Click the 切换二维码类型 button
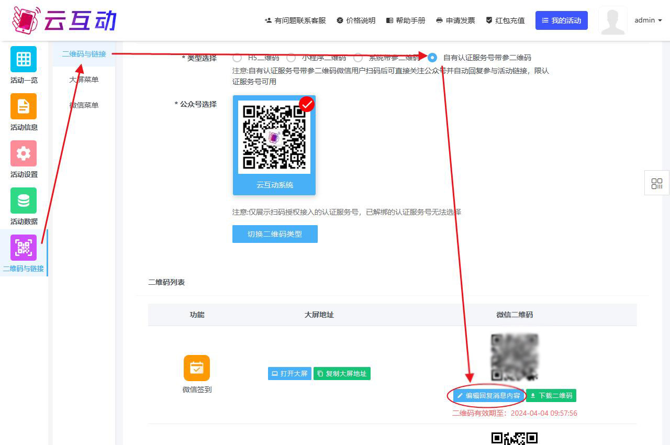This screenshot has height=445, width=670. 275,234
